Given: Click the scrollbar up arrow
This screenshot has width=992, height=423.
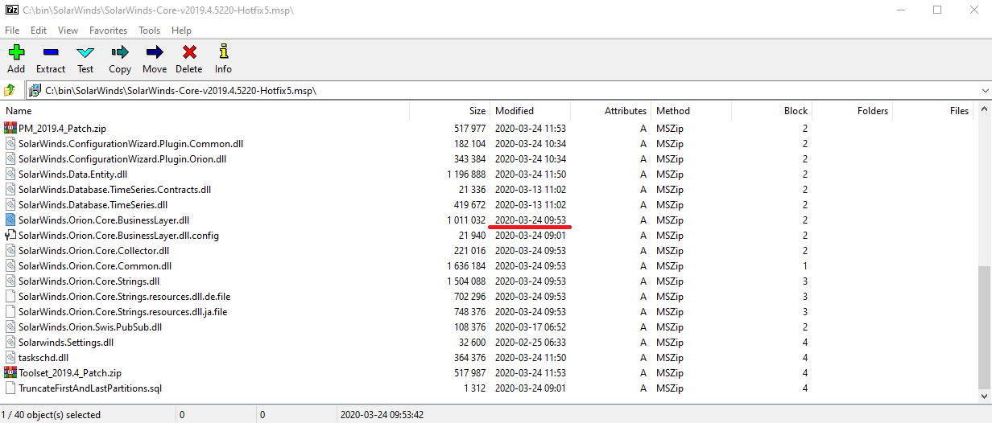Looking at the screenshot, I should pos(985,110).
